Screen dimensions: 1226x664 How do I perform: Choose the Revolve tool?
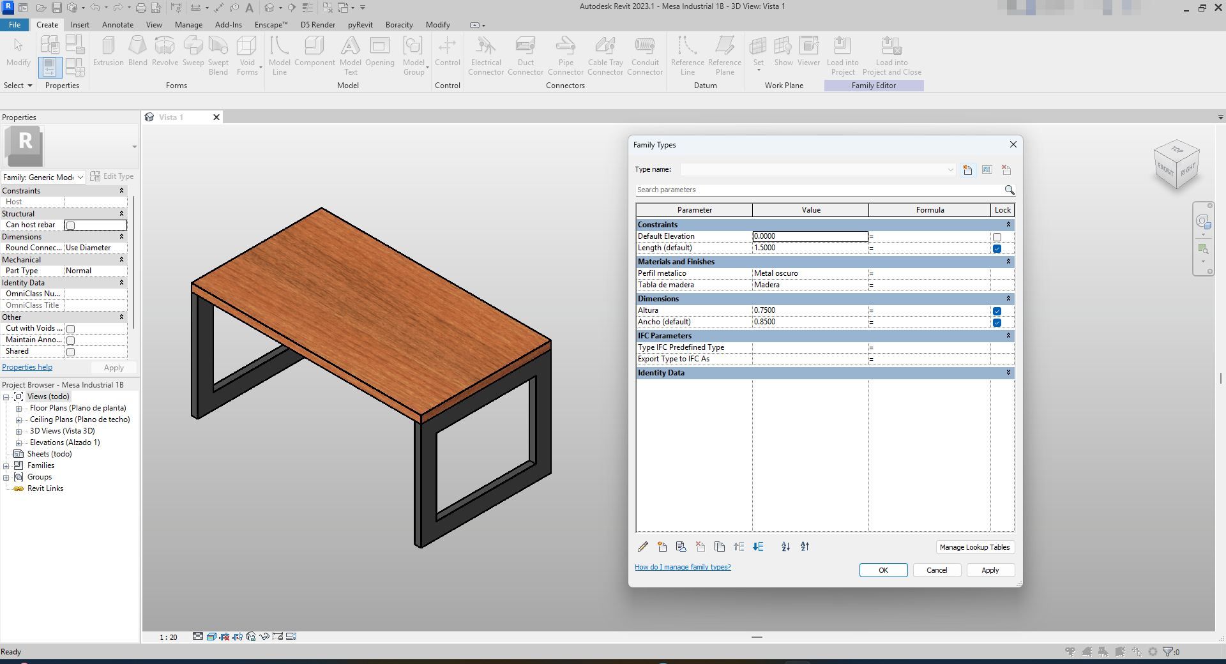coord(165,51)
